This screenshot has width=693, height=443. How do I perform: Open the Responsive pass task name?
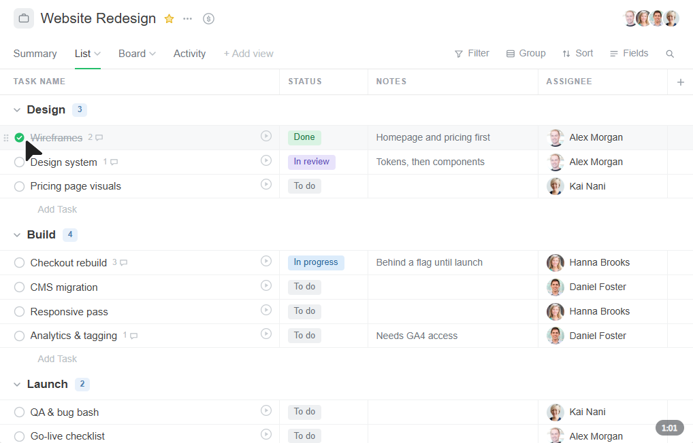(x=69, y=312)
